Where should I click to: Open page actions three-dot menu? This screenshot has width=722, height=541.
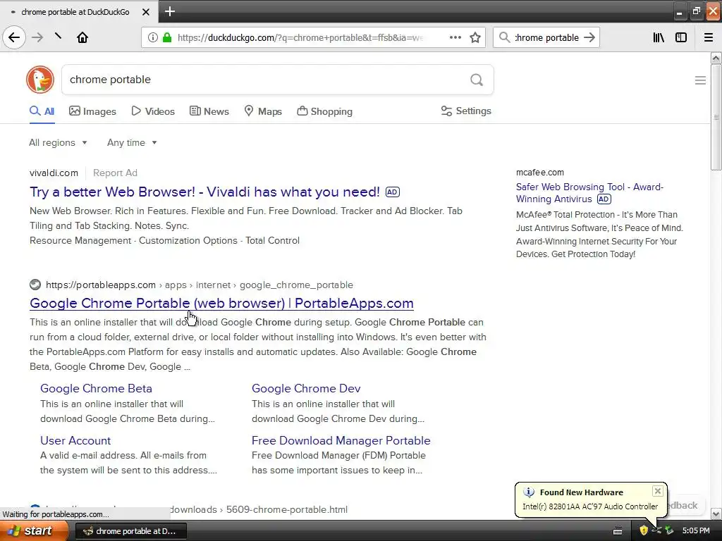[x=455, y=37]
